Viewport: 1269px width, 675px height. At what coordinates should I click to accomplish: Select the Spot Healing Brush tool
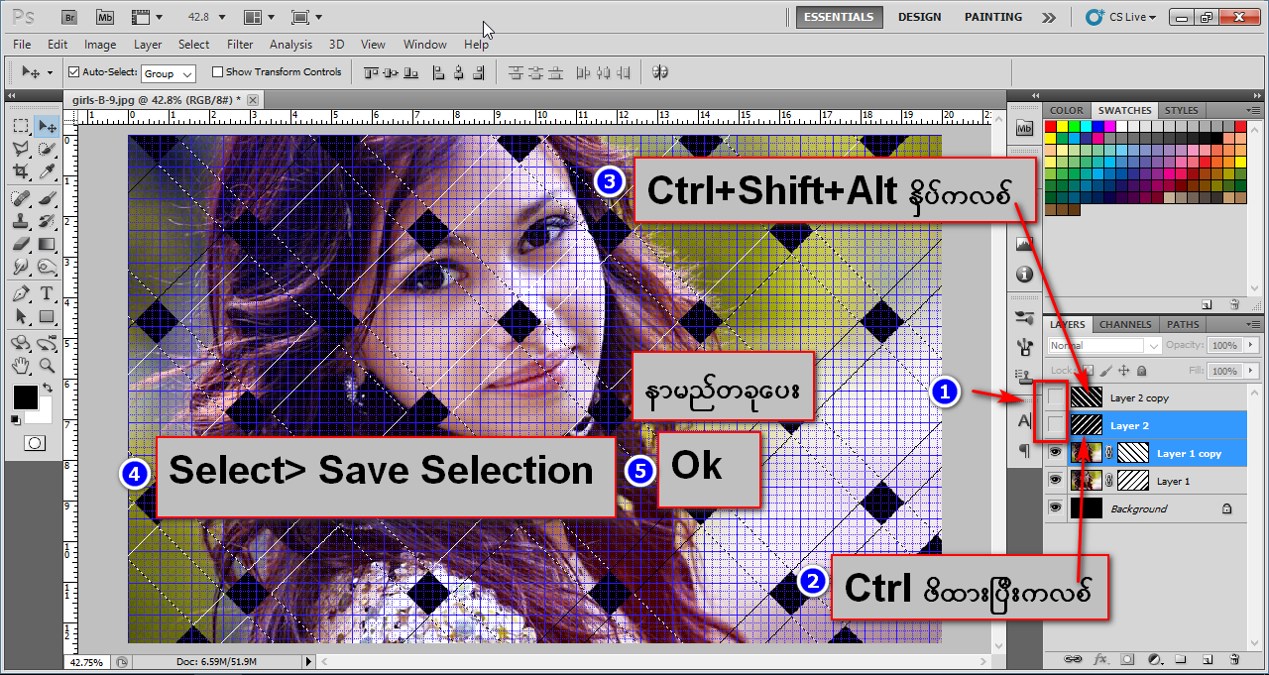21,198
